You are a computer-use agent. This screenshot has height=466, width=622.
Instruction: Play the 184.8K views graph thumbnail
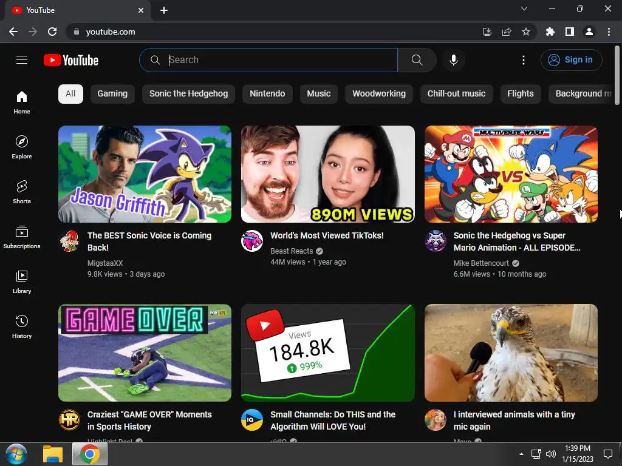pyautogui.click(x=328, y=353)
